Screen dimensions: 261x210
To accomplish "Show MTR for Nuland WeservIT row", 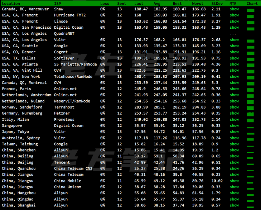I will [234, 101].
